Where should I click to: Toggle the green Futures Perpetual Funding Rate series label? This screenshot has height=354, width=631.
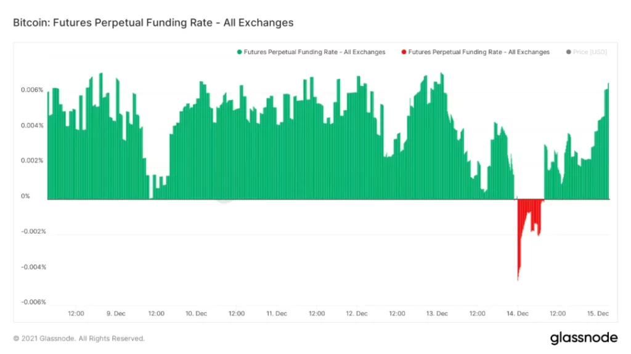314,52
